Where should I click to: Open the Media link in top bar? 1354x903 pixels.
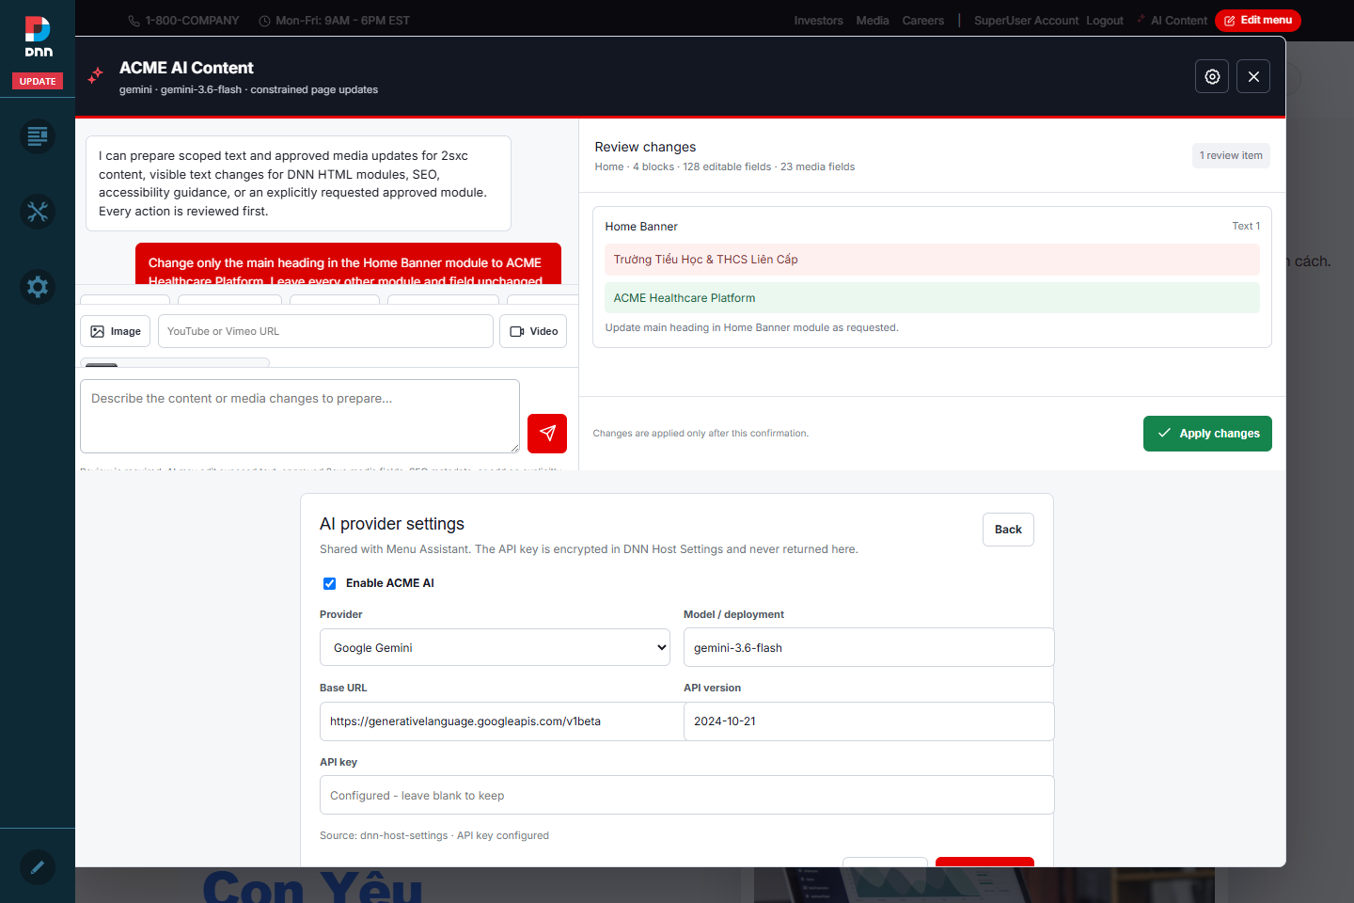point(873,21)
